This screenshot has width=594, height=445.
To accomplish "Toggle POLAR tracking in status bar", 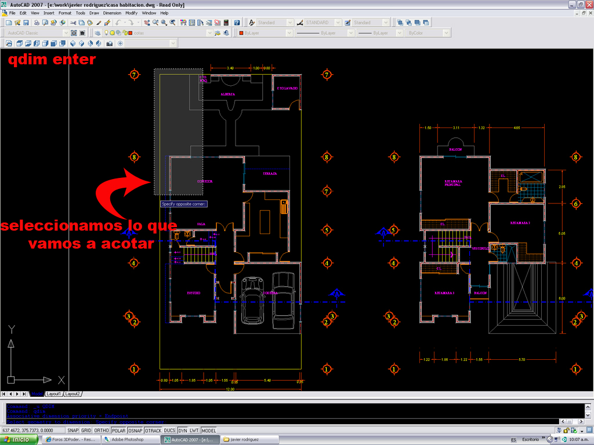I will click(x=118, y=431).
